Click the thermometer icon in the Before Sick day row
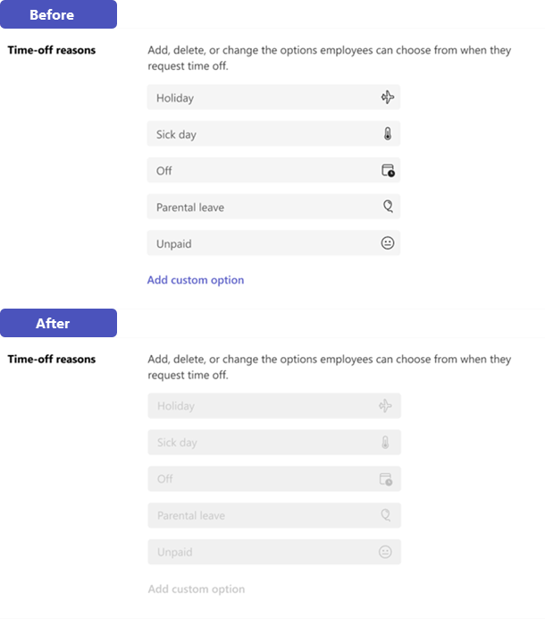Viewport: 545px width, 619px height. pos(387,134)
